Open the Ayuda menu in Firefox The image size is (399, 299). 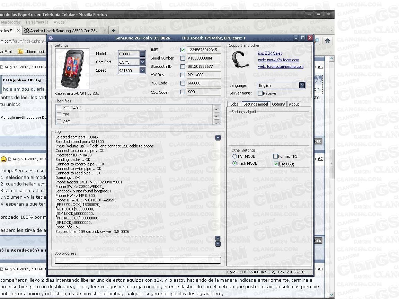(59, 22)
